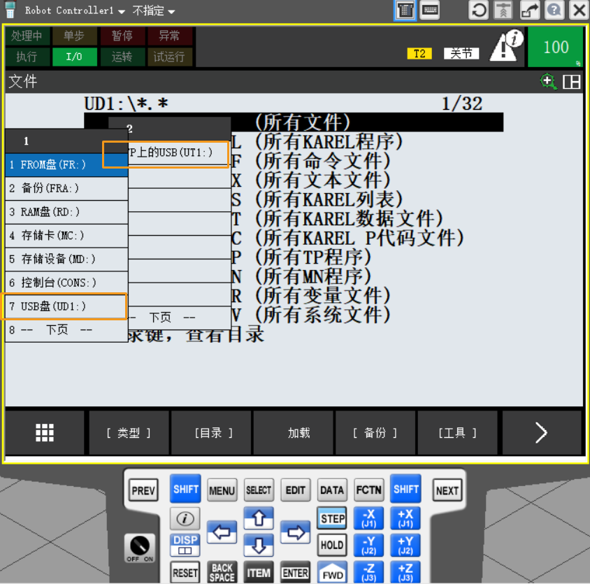Click the pop-out arrow icon
The width and height of the screenshot is (590, 584).
[529, 10]
